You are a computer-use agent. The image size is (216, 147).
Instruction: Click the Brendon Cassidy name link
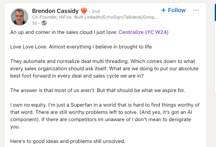(x=55, y=11)
